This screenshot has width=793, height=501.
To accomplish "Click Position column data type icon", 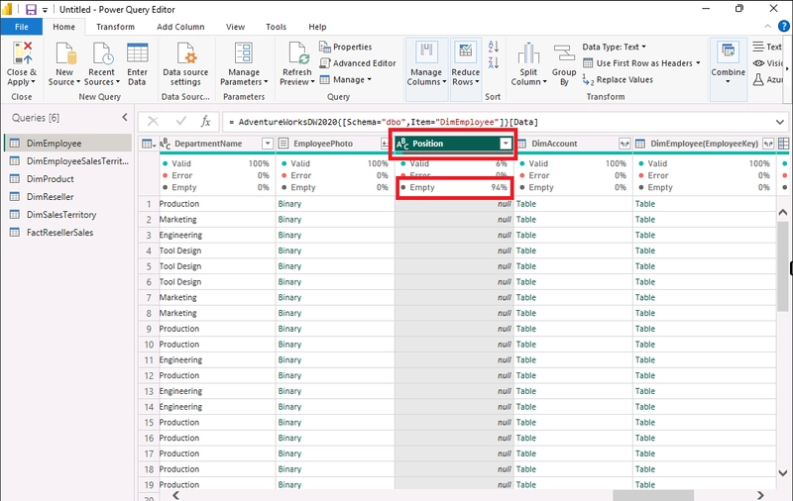I will click(402, 144).
